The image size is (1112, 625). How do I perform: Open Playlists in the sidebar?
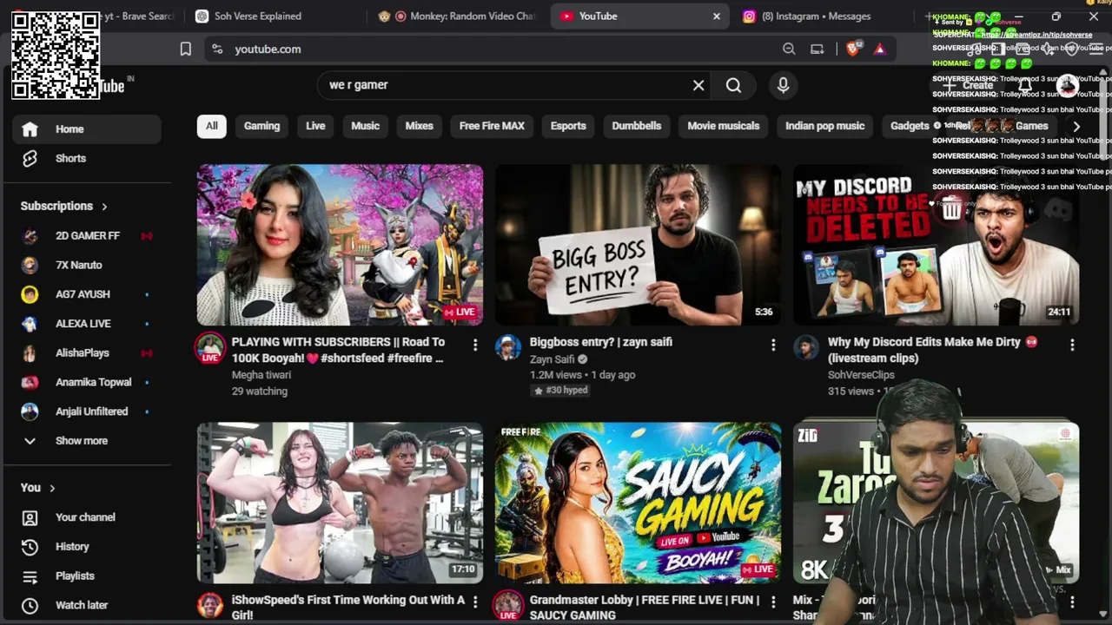click(x=87, y=576)
